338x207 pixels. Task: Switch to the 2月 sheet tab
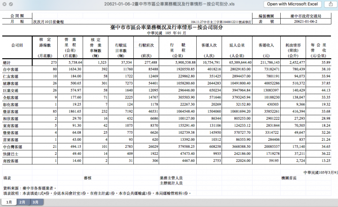point(22,202)
